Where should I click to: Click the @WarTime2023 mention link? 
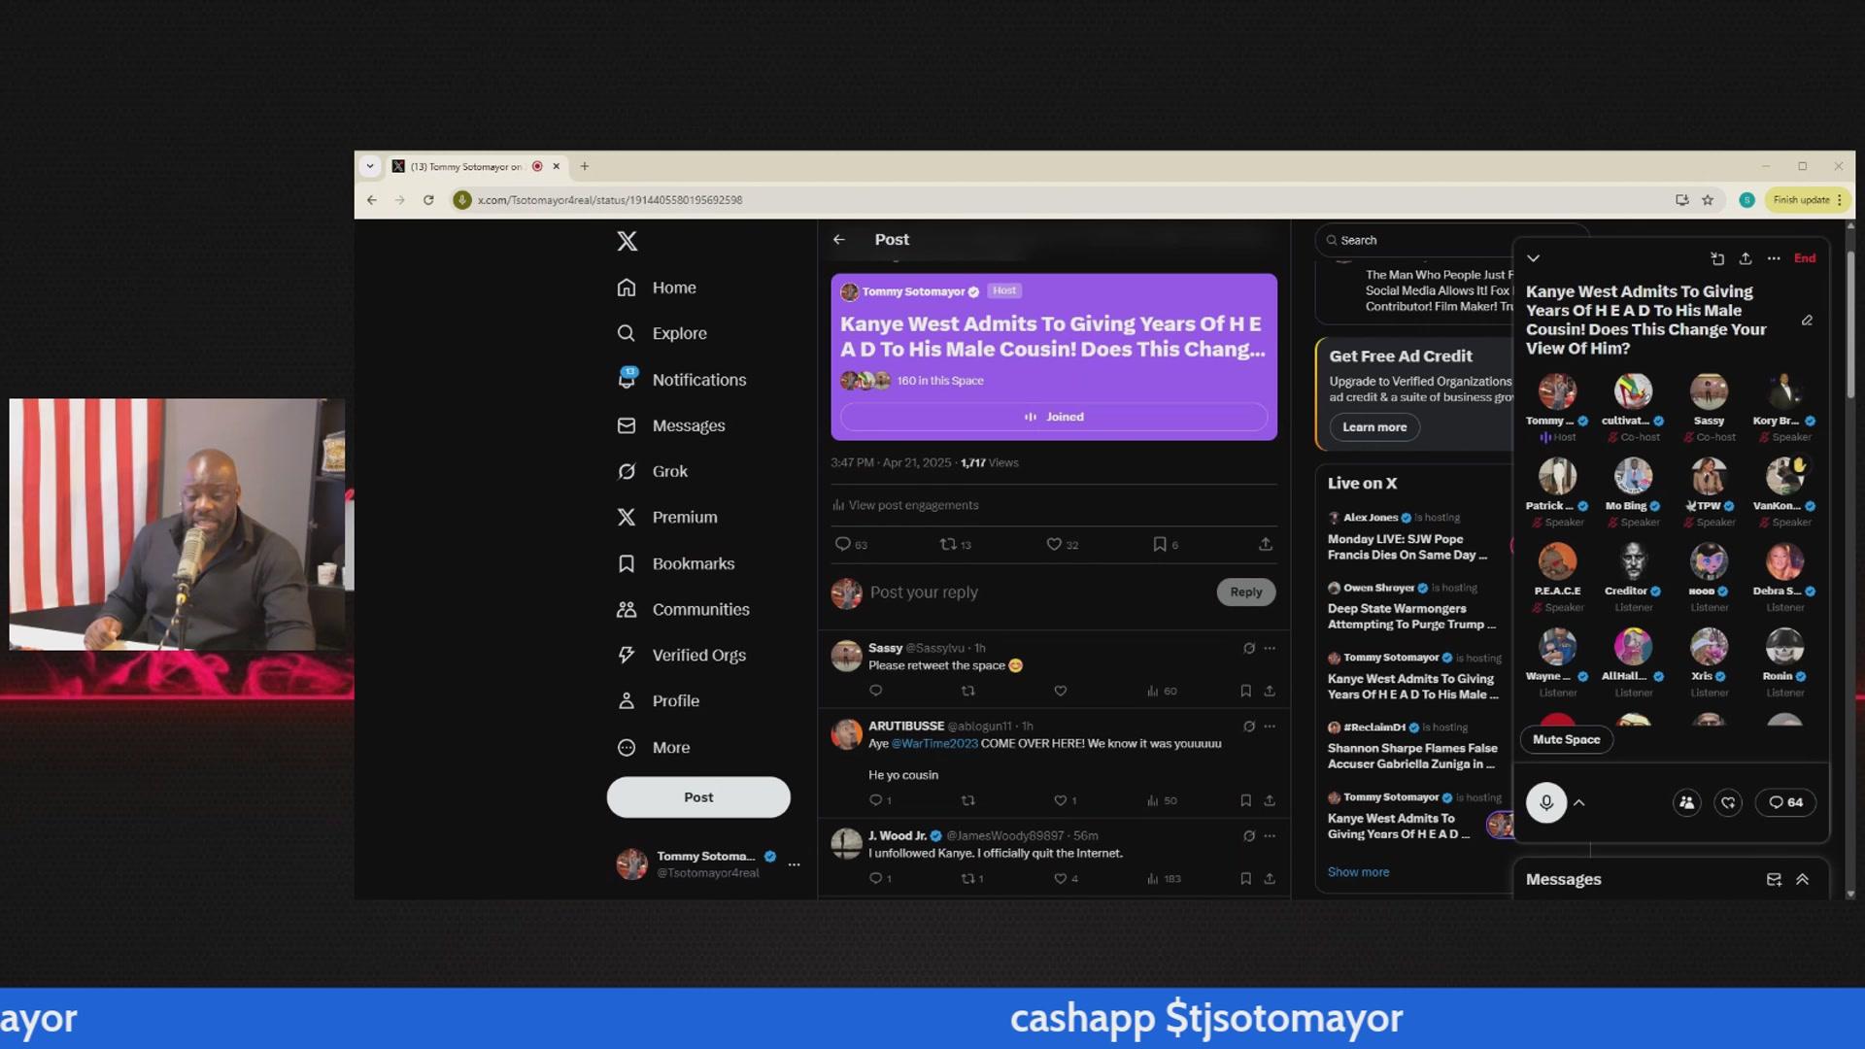point(934,743)
